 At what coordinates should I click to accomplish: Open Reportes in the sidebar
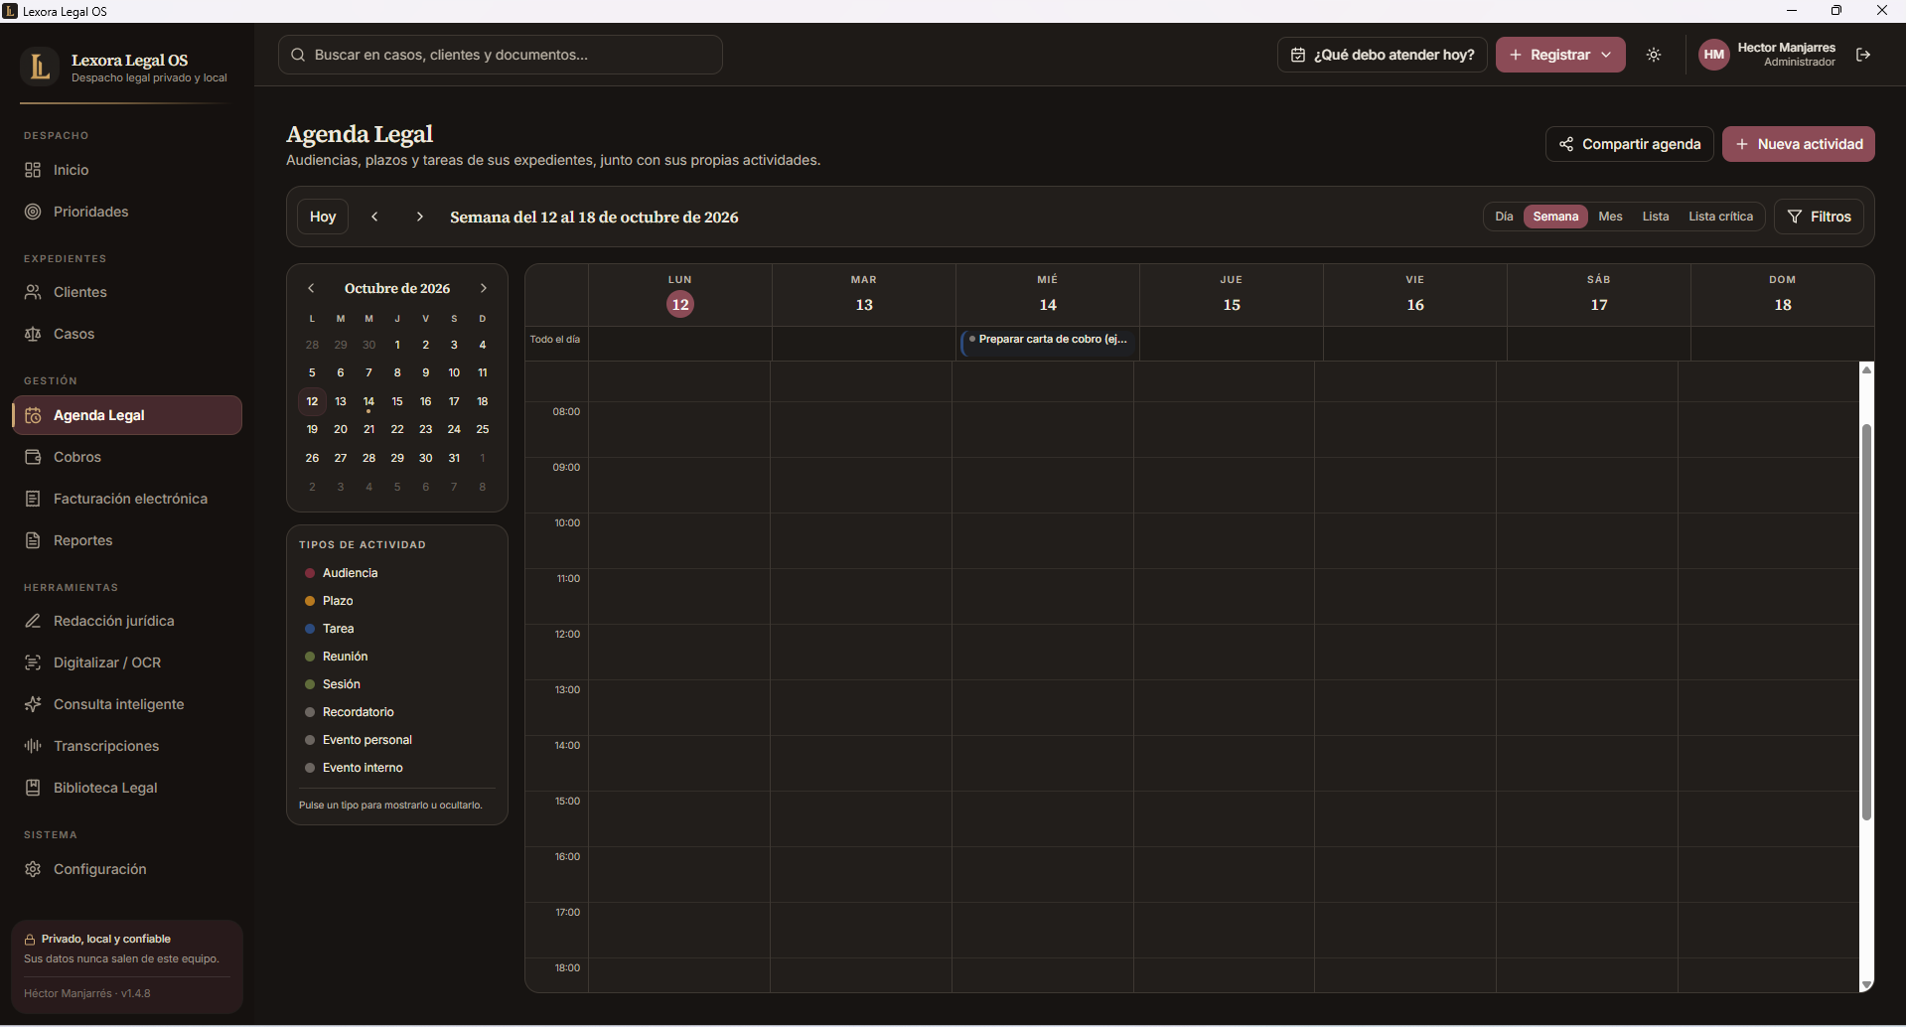(126, 540)
